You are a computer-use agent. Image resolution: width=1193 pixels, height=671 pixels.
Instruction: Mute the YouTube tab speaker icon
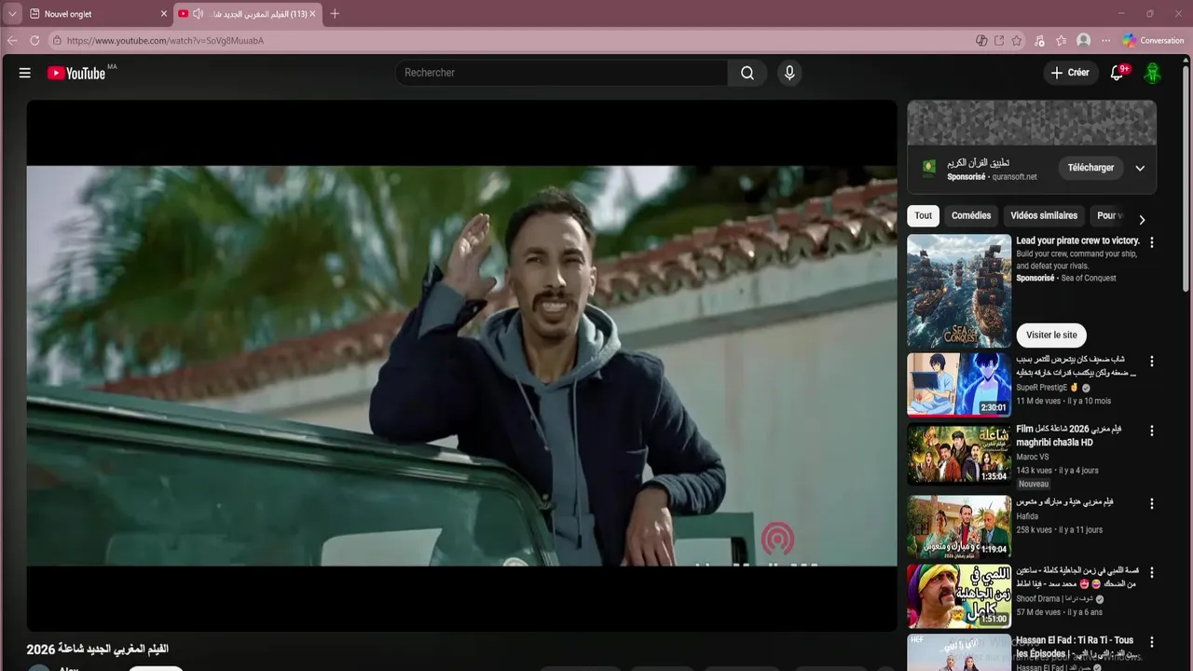198,14
